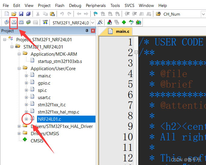Click the Rebuild all targets icon

[x=21, y=22]
